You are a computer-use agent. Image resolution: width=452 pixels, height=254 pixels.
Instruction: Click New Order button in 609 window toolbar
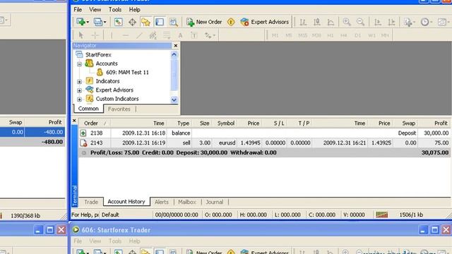coord(204,22)
